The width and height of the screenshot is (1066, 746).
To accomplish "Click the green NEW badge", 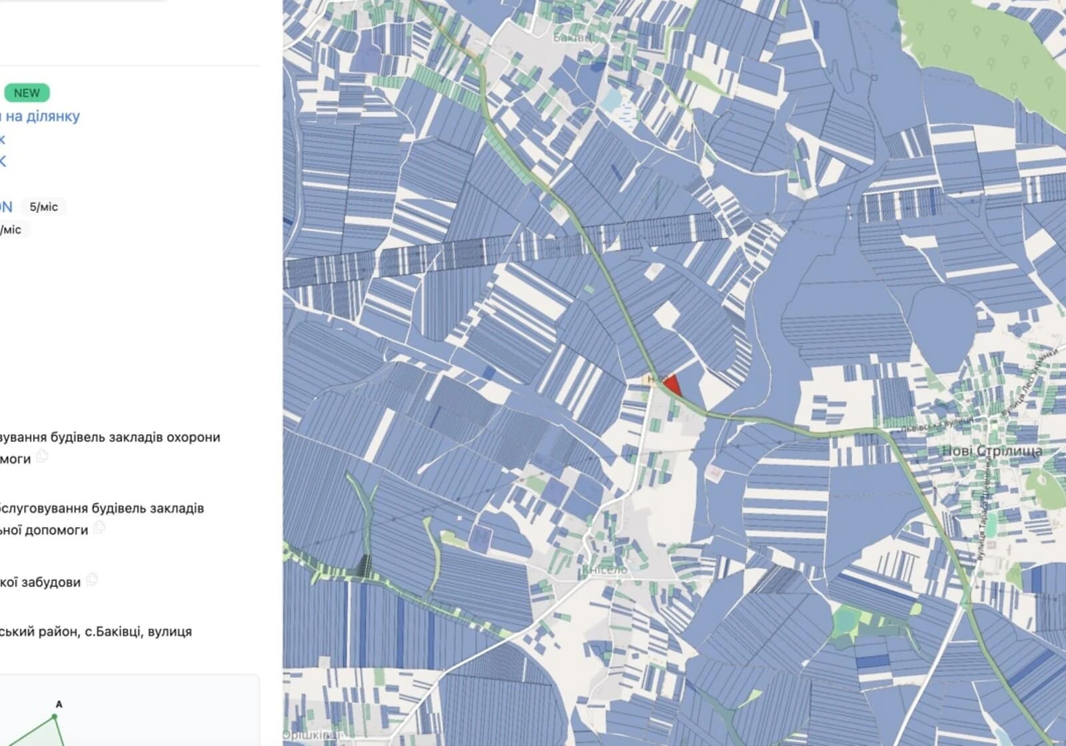I will (27, 93).
